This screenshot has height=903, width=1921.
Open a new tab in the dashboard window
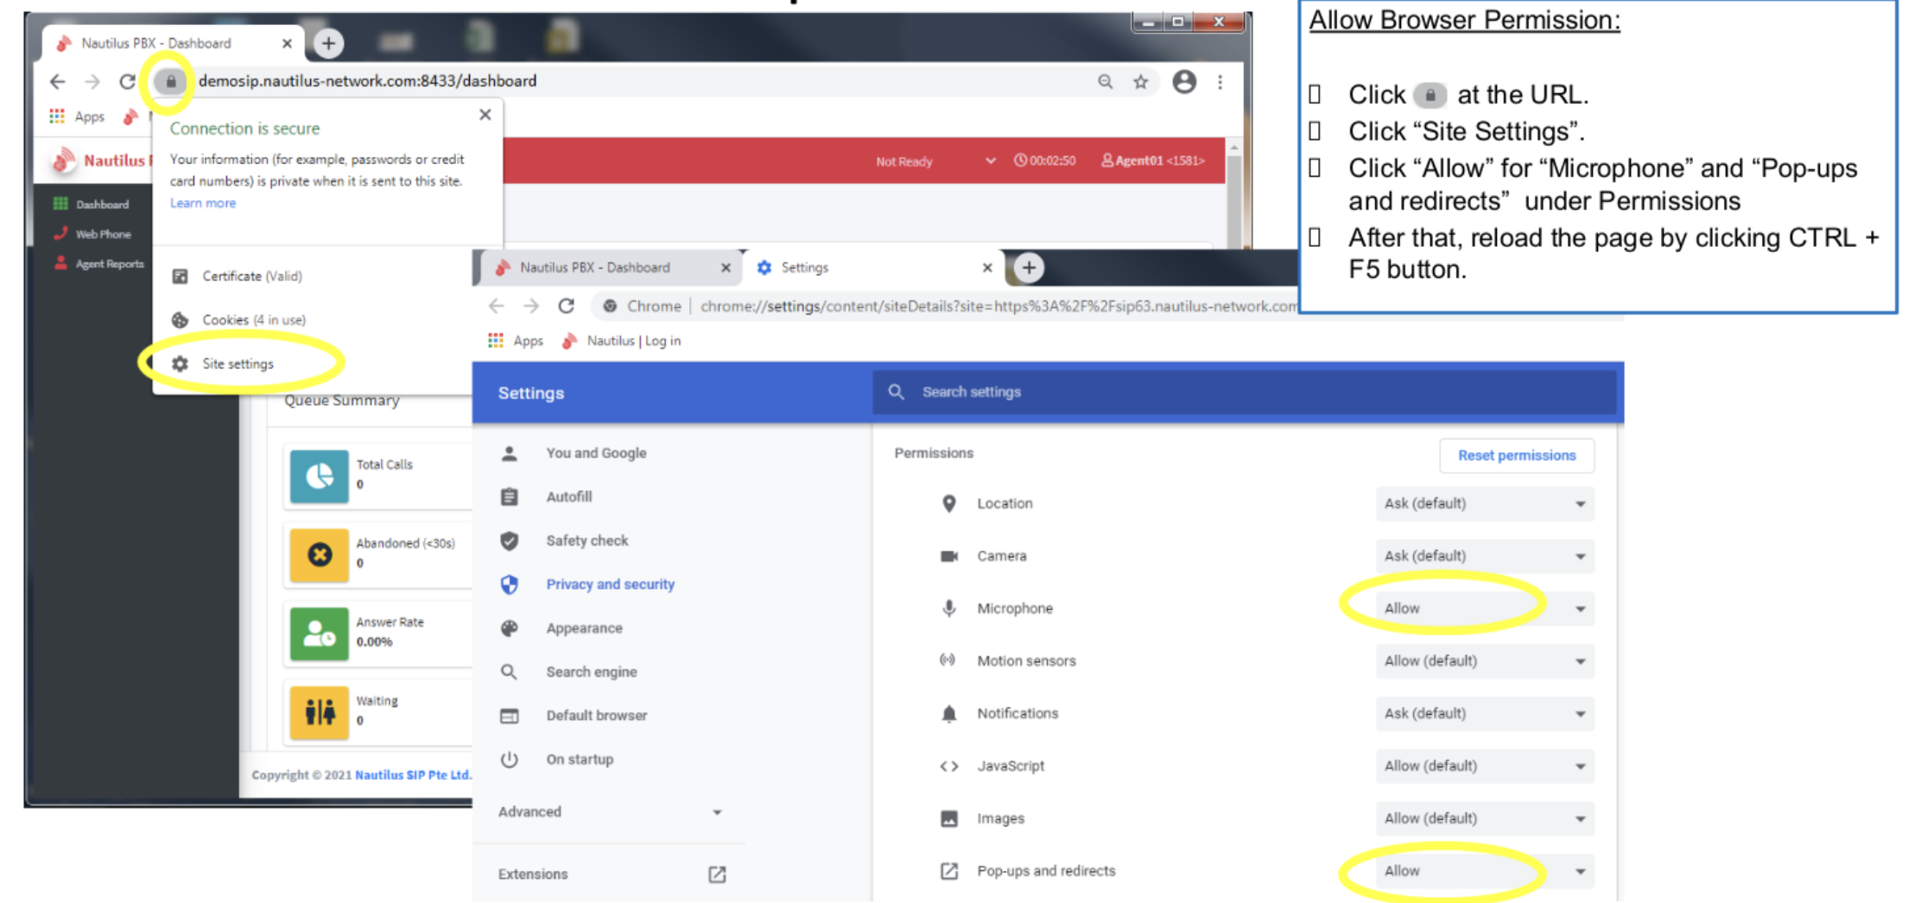[x=328, y=43]
